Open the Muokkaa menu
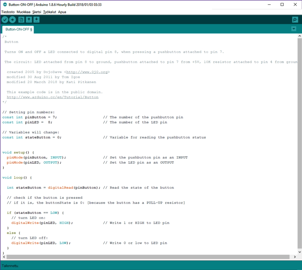Screen dimensions: 302x270 (23, 12)
